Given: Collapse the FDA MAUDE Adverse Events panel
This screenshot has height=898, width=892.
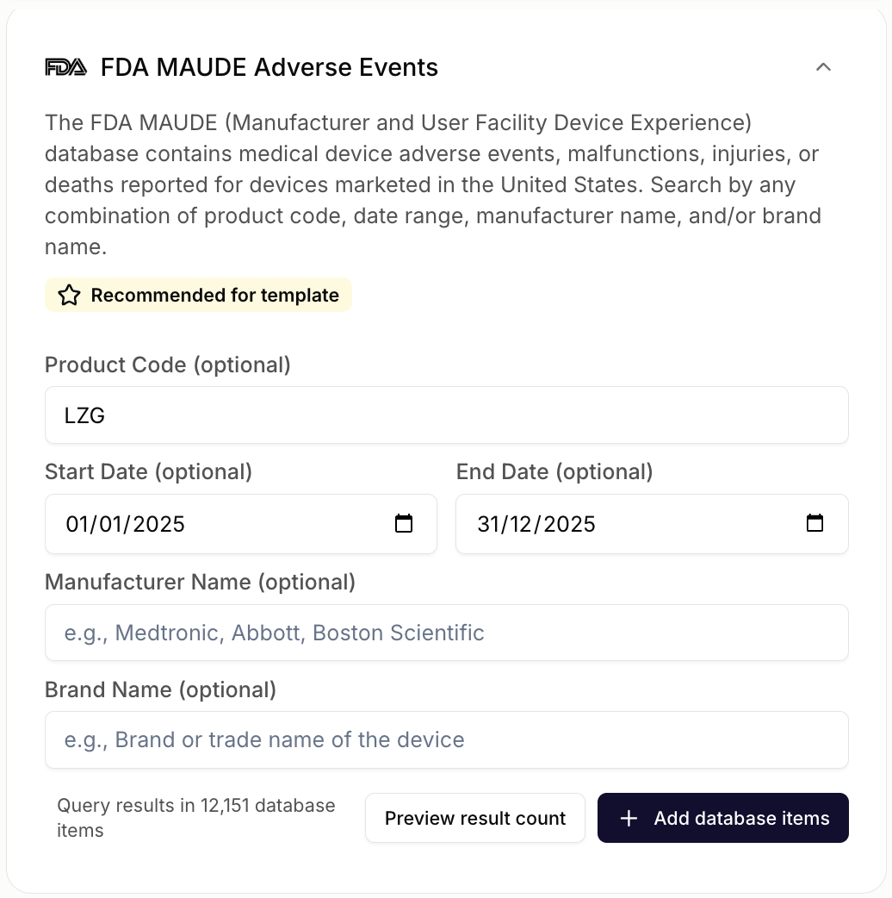Looking at the screenshot, I should point(823,66).
